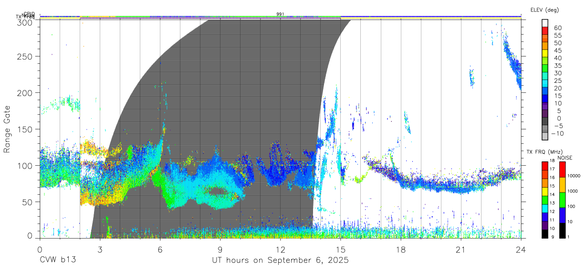Click the '200' range gate tick label
Viewport: 586px width, 270px height.
26,92
